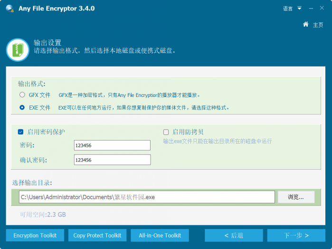Click the home icon beside 主页
Screen dimensions: 332x249
[305, 24]
